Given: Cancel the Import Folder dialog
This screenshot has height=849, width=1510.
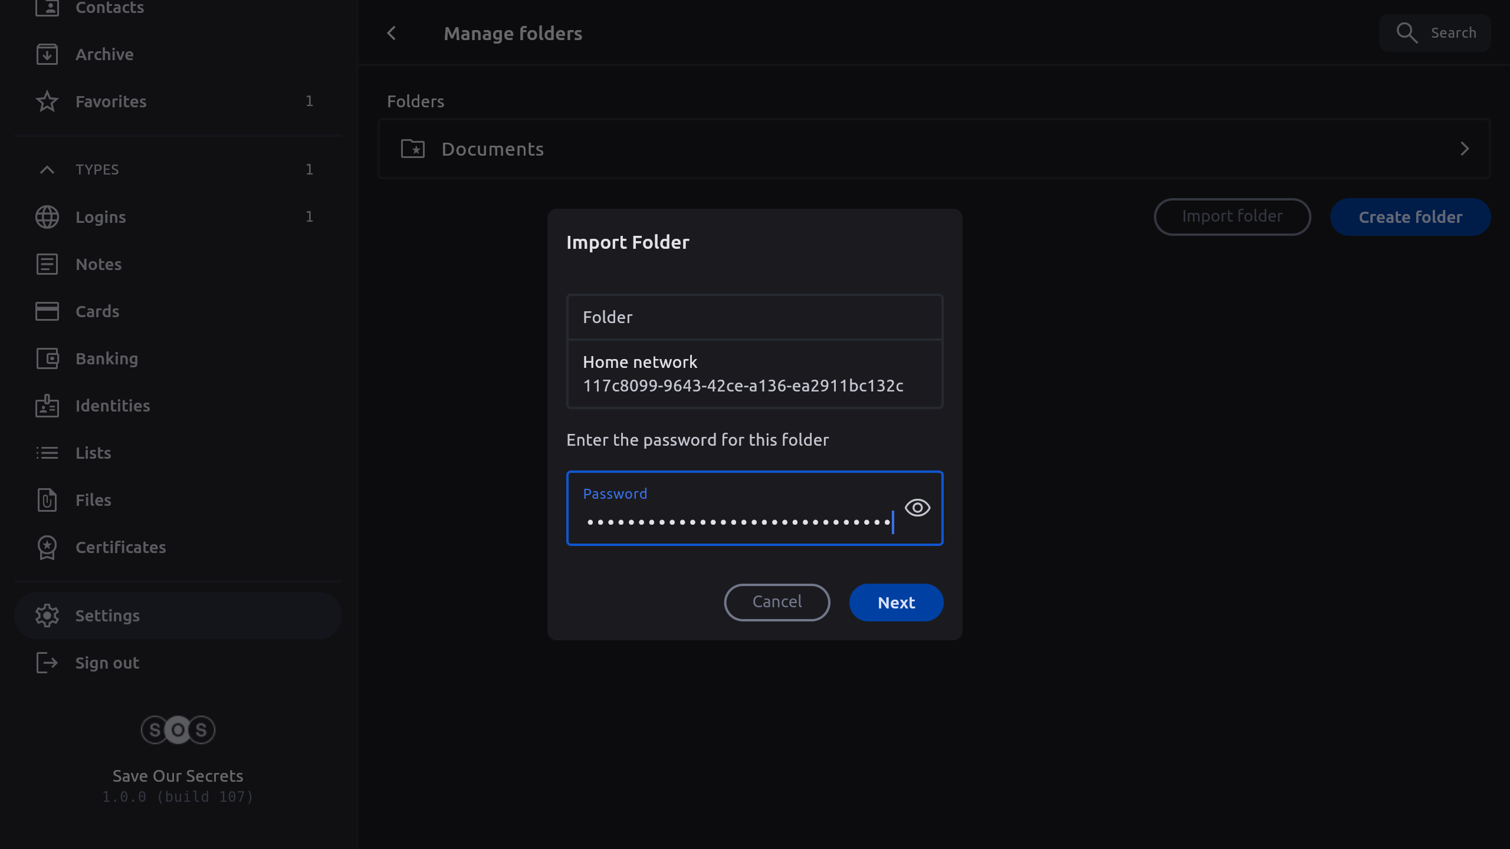Looking at the screenshot, I should [777, 602].
